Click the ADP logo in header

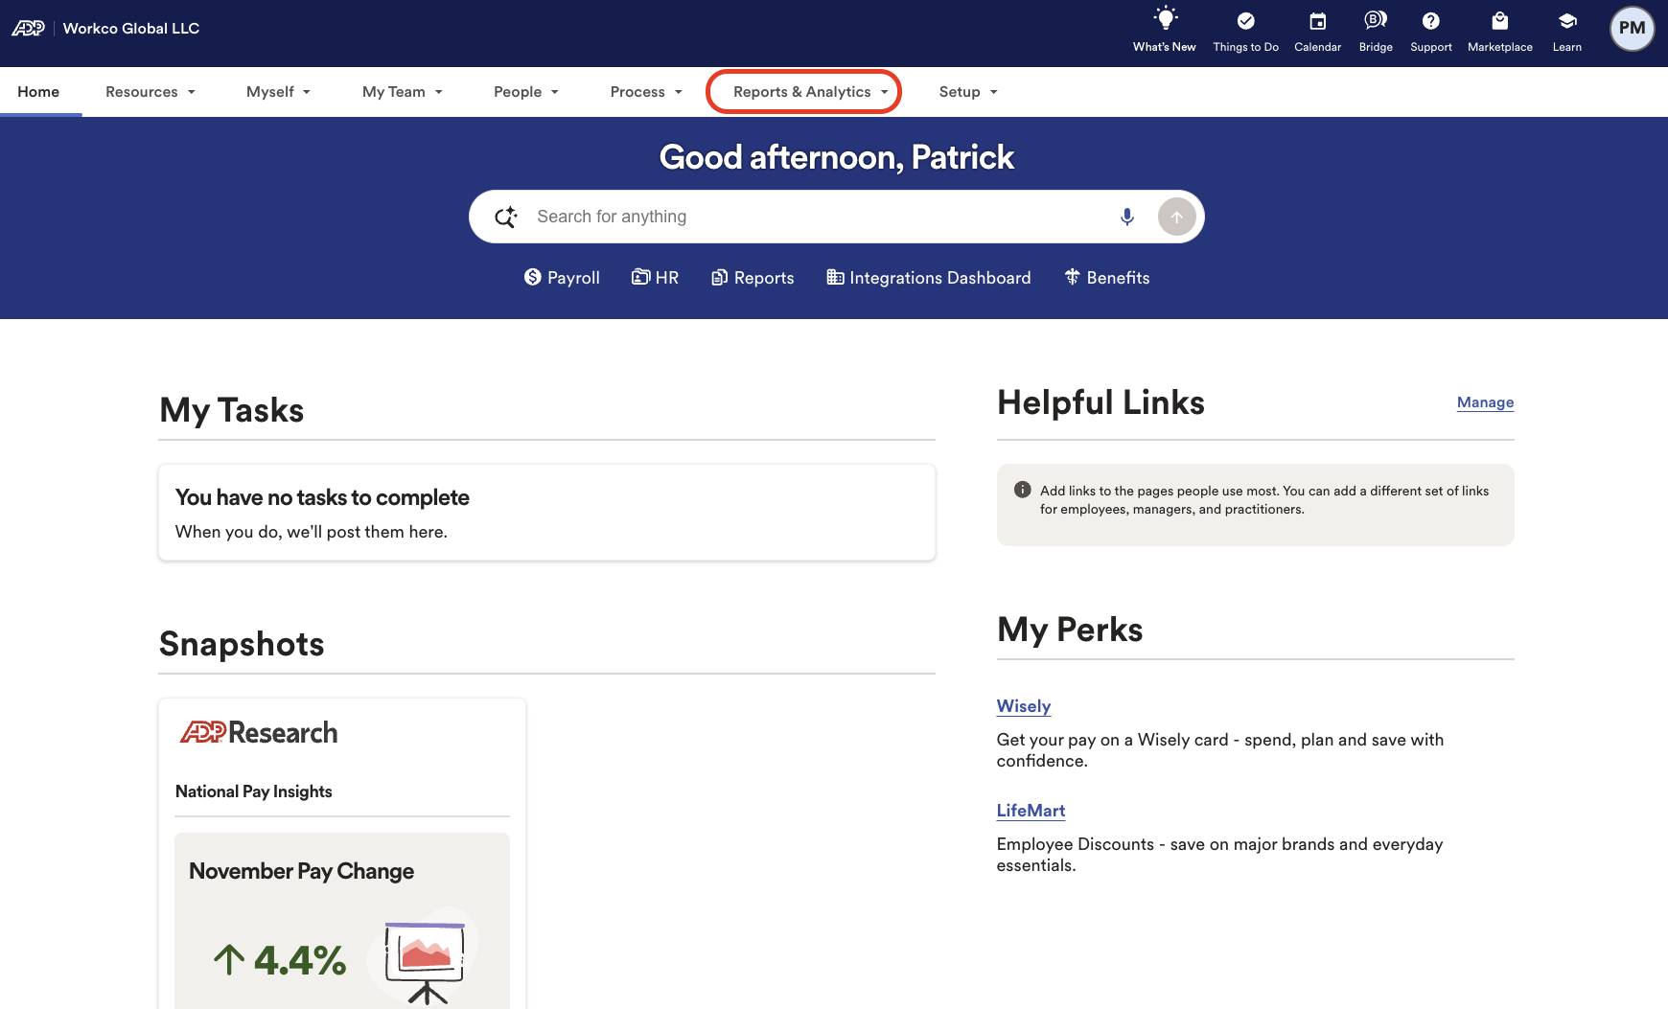coord(28,29)
